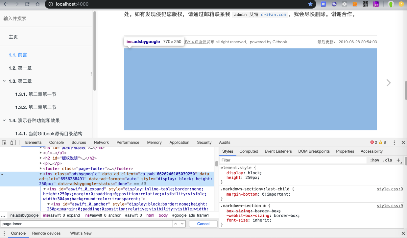Image resolution: width=407 pixels, height=238 pixels.
Task: Toggle the .cls class editor
Action: [388, 160]
